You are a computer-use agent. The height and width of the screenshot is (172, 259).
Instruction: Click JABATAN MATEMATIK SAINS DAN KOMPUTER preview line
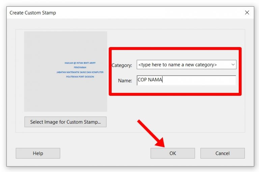click(x=80, y=72)
